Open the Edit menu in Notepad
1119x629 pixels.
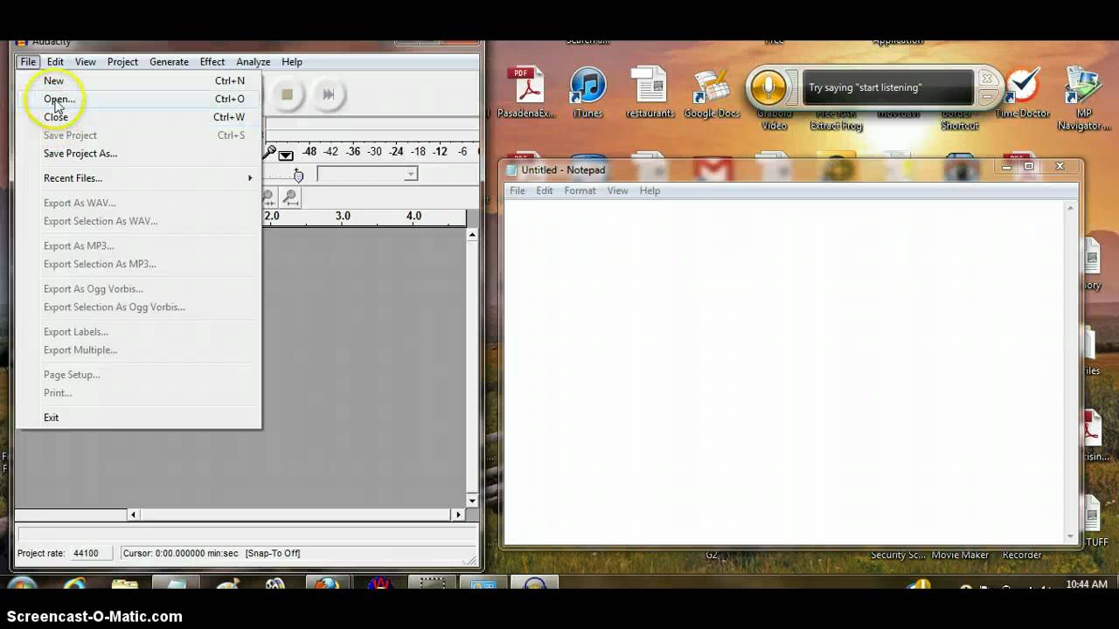[545, 190]
